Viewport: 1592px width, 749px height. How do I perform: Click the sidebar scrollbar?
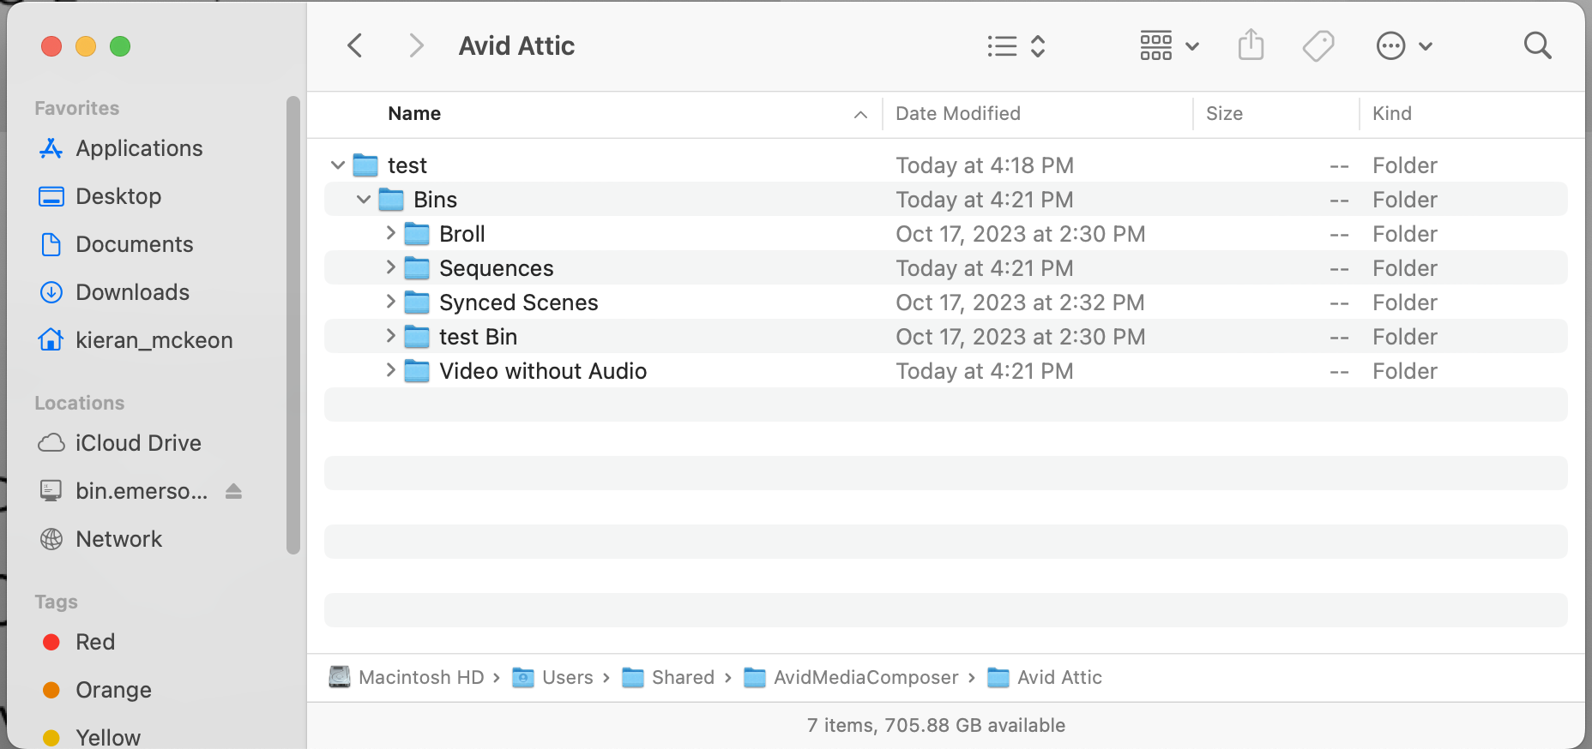click(293, 326)
